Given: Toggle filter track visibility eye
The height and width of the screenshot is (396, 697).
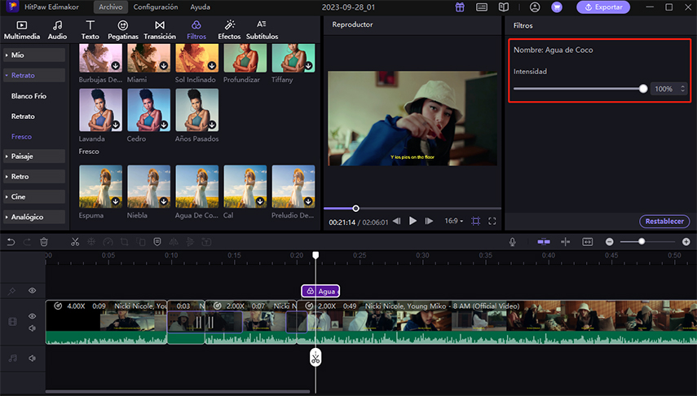Looking at the screenshot, I should (x=33, y=291).
